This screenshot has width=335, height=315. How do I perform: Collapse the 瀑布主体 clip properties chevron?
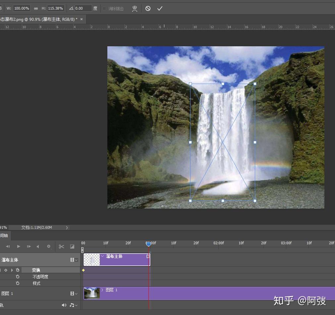(102, 256)
